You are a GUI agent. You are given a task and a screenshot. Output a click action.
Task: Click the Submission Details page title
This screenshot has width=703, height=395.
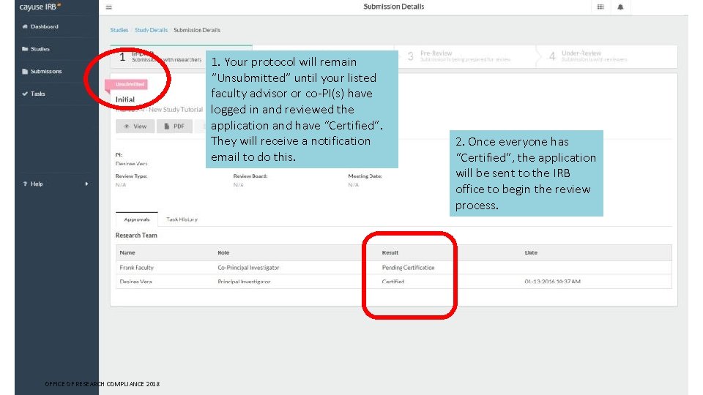(394, 7)
